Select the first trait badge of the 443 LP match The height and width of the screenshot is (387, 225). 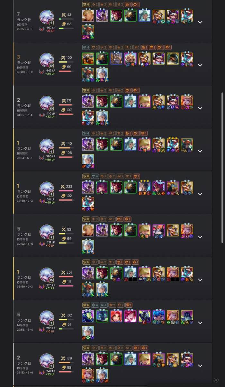point(86,47)
